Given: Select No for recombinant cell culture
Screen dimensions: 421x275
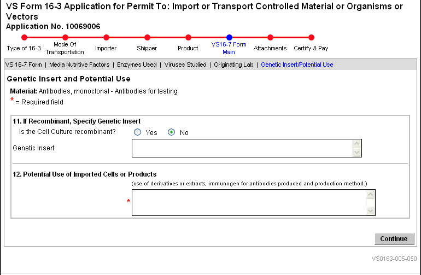Looking at the screenshot, I should pos(172,132).
